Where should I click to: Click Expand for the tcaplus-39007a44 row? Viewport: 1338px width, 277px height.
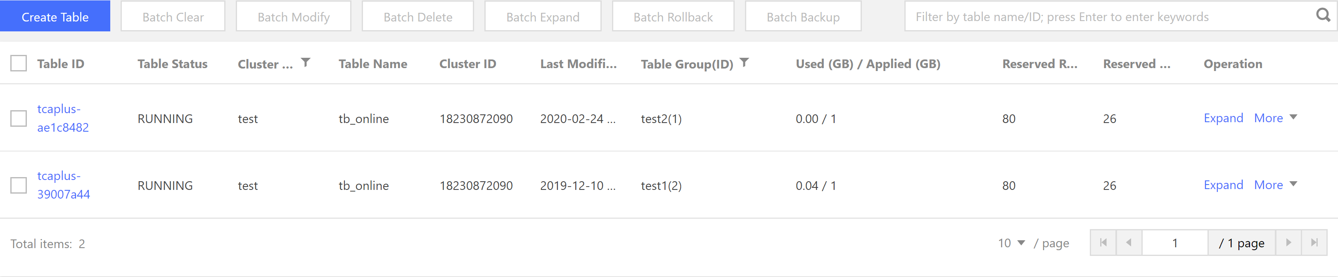point(1223,185)
